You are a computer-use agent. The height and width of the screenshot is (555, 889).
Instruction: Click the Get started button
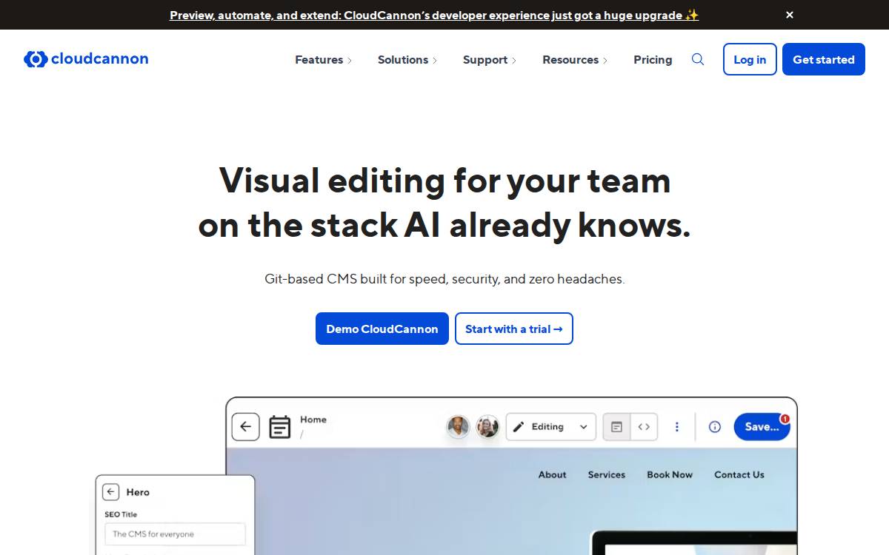[824, 59]
